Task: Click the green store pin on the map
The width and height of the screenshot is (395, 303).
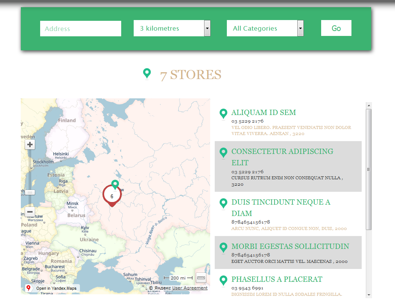Action: click(115, 185)
